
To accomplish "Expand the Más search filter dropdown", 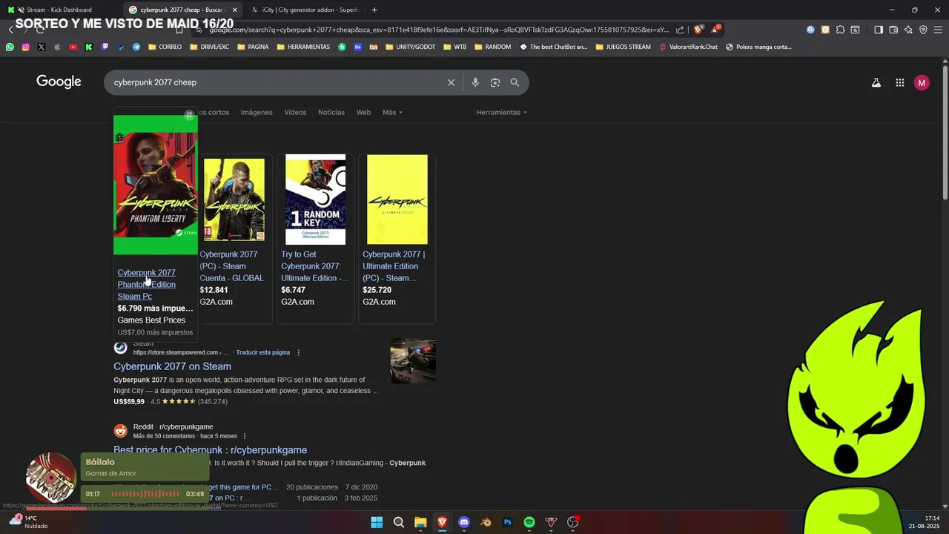I will click(392, 113).
